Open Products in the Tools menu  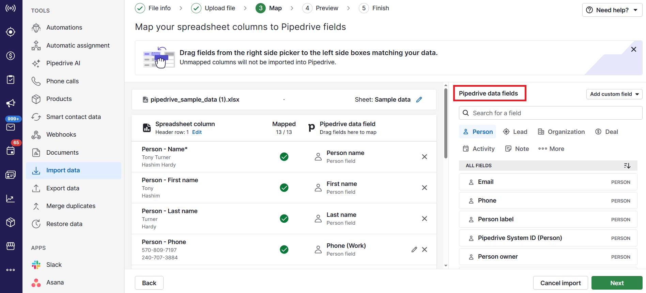(x=74, y=99)
